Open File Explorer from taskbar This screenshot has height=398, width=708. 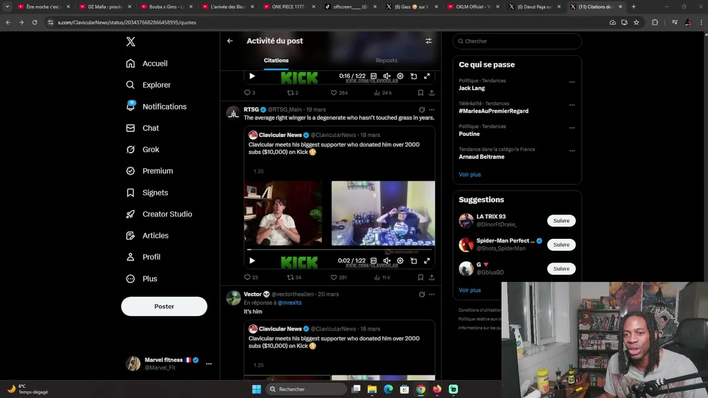click(x=372, y=389)
